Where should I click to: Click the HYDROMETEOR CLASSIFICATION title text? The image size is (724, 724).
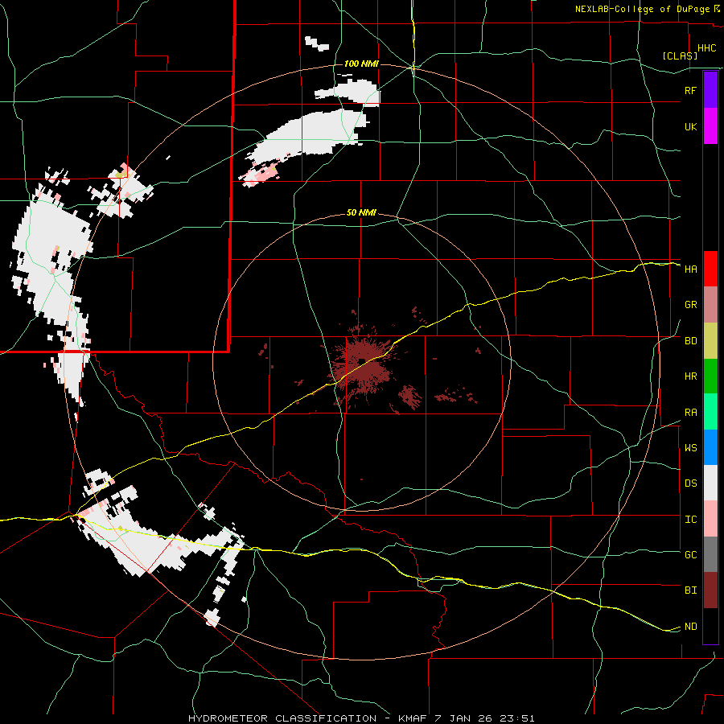282,718
